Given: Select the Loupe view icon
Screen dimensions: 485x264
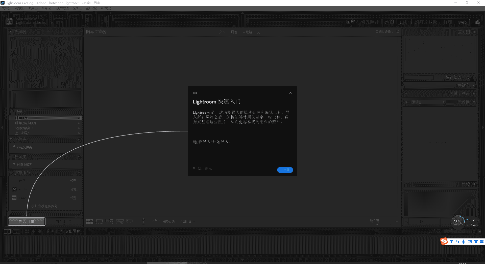Looking at the screenshot, I should (99, 222).
